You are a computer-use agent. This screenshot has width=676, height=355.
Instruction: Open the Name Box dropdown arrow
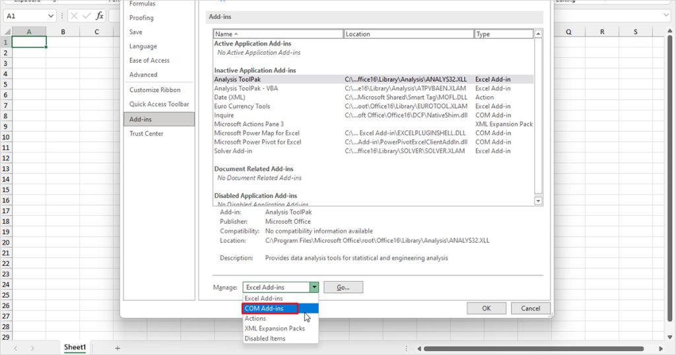51,16
